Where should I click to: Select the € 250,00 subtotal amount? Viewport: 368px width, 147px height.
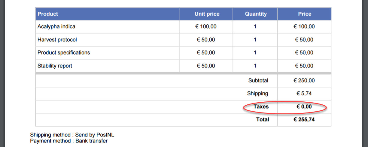tap(304, 80)
